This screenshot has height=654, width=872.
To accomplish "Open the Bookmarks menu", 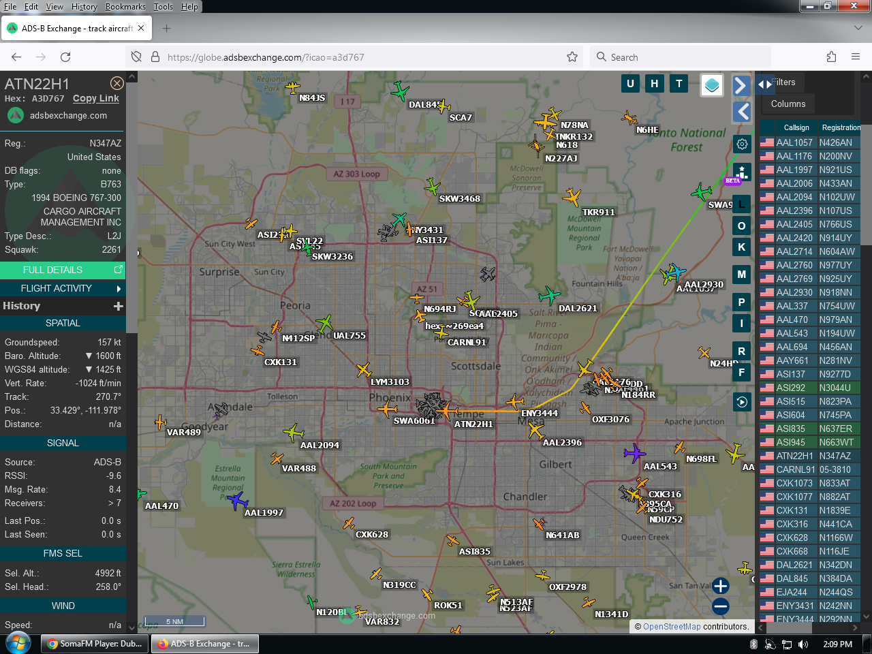I will pos(125,7).
